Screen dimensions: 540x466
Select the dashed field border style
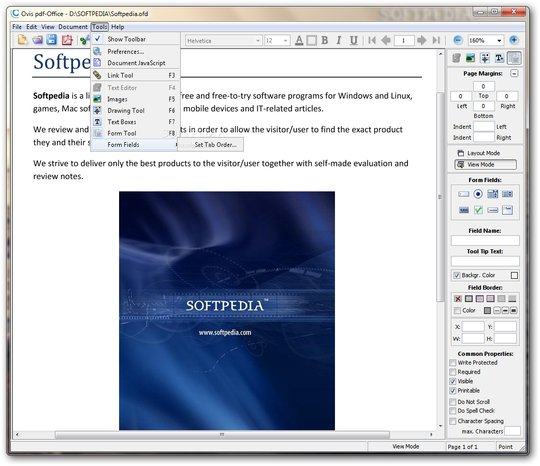click(x=501, y=299)
